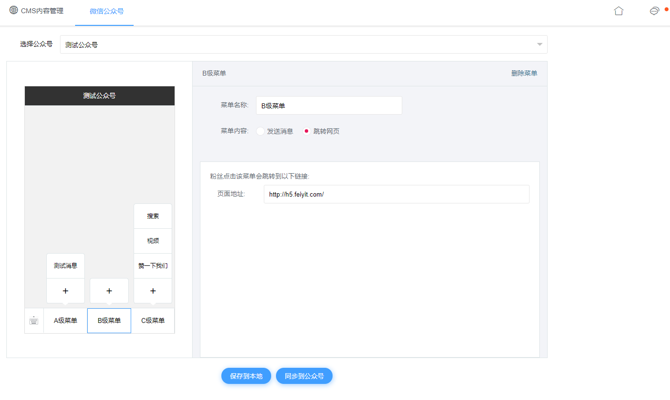
Task: Select the A级菜单 menu item
Action: pos(65,320)
